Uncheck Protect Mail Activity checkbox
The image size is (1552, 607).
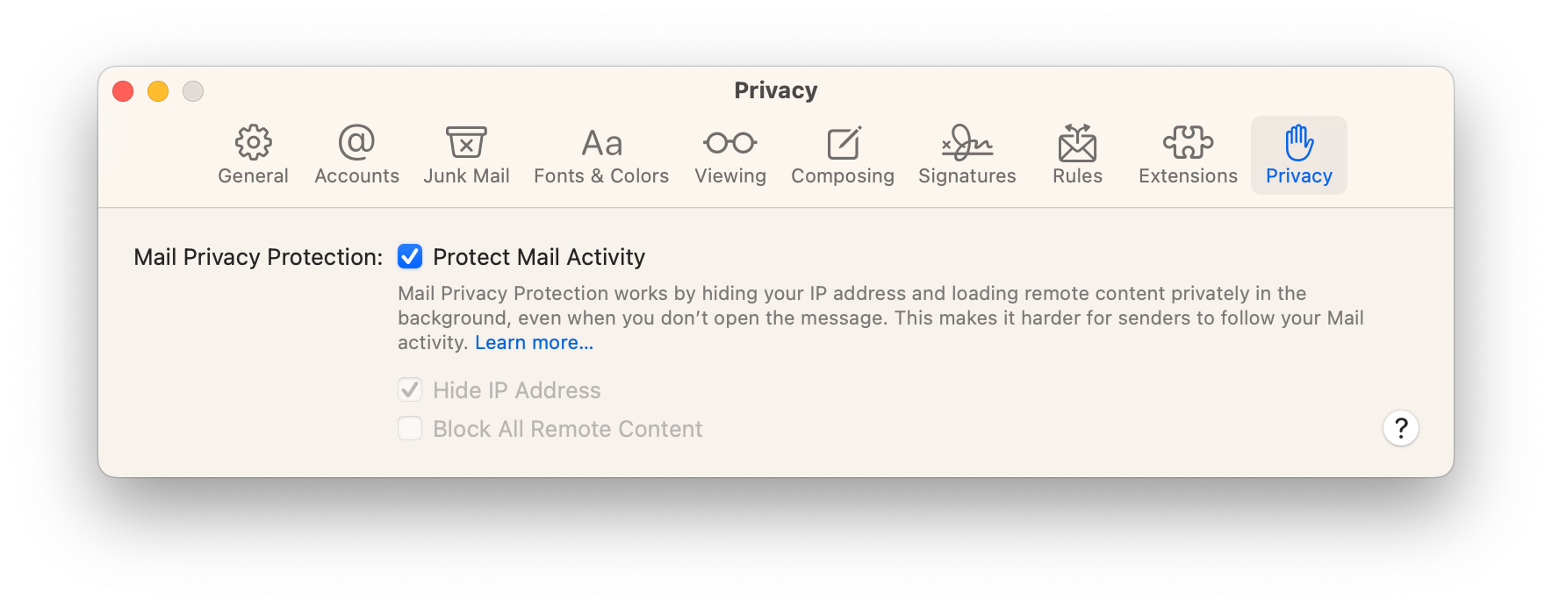[x=410, y=257]
